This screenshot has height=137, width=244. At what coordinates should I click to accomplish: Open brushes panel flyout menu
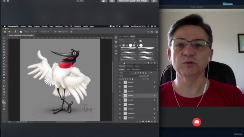click(x=157, y=37)
